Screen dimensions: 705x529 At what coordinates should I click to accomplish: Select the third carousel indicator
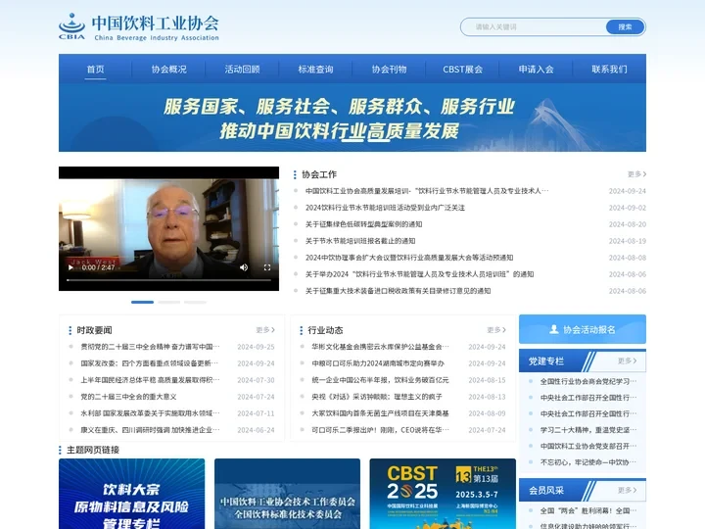pos(195,303)
